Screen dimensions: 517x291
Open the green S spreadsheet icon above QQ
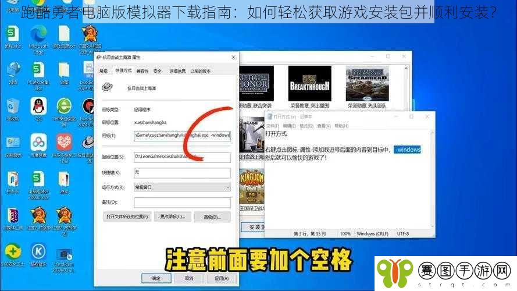pyautogui.click(x=38, y=70)
